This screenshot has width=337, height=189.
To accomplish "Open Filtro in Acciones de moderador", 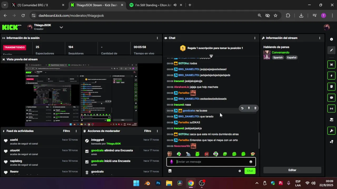I will tap(147, 131).
